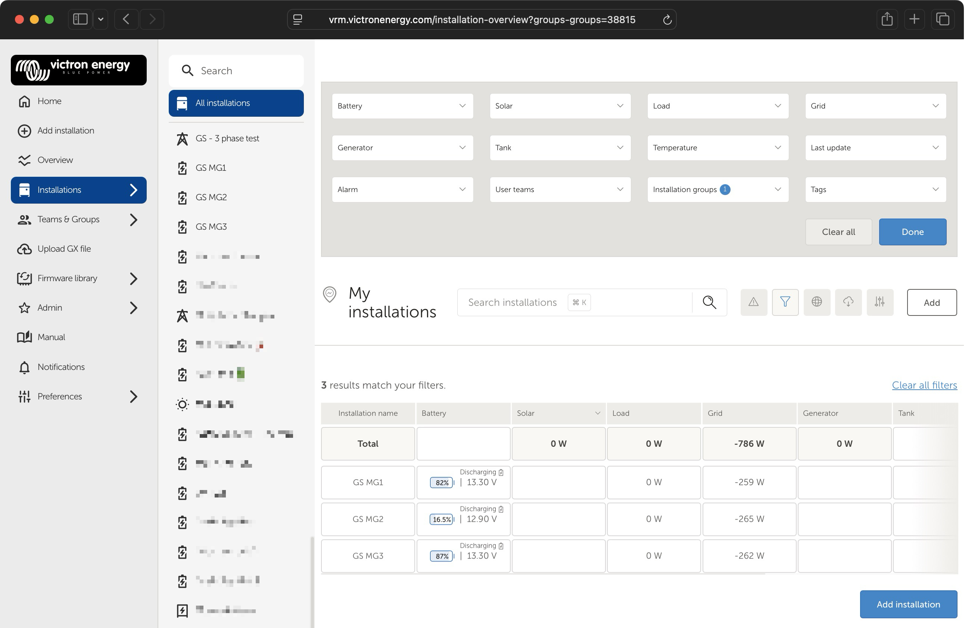Open the Tank filter dropdown
The height and width of the screenshot is (628, 965).
point(560,148)
